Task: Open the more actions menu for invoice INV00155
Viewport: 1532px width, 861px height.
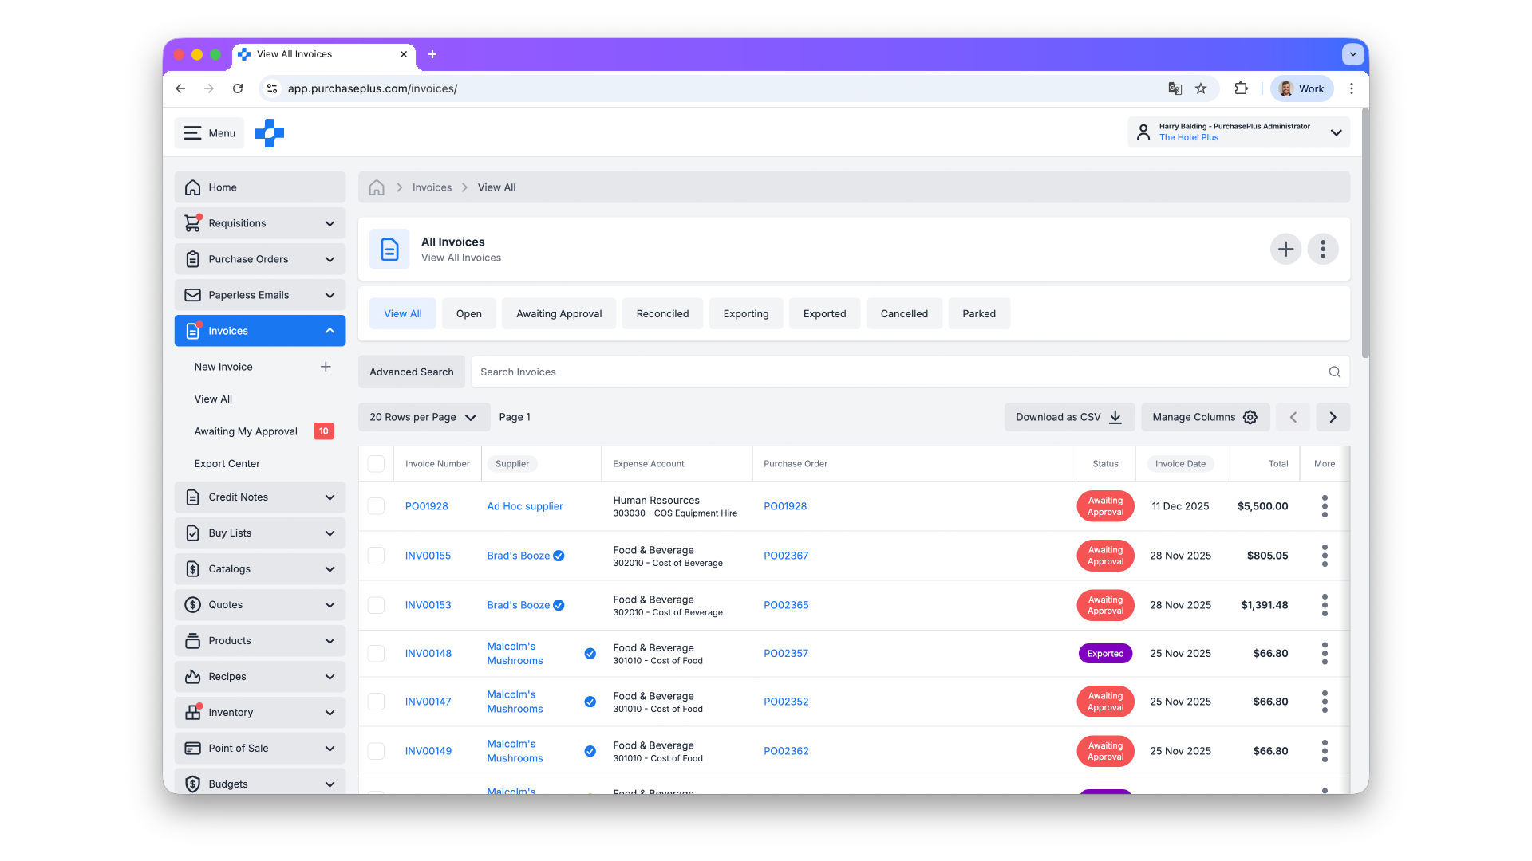Action: point(1324,556)
